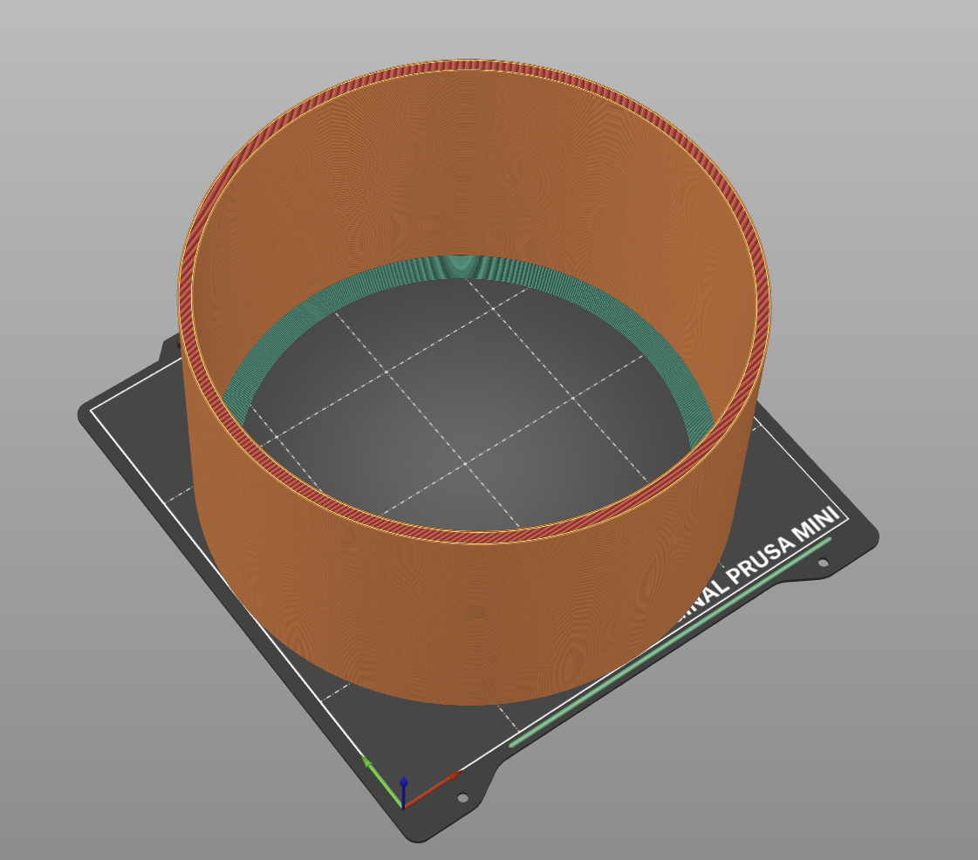Click the red striped top rim of cylinder
978x860 pixels.
coord(474,65)
